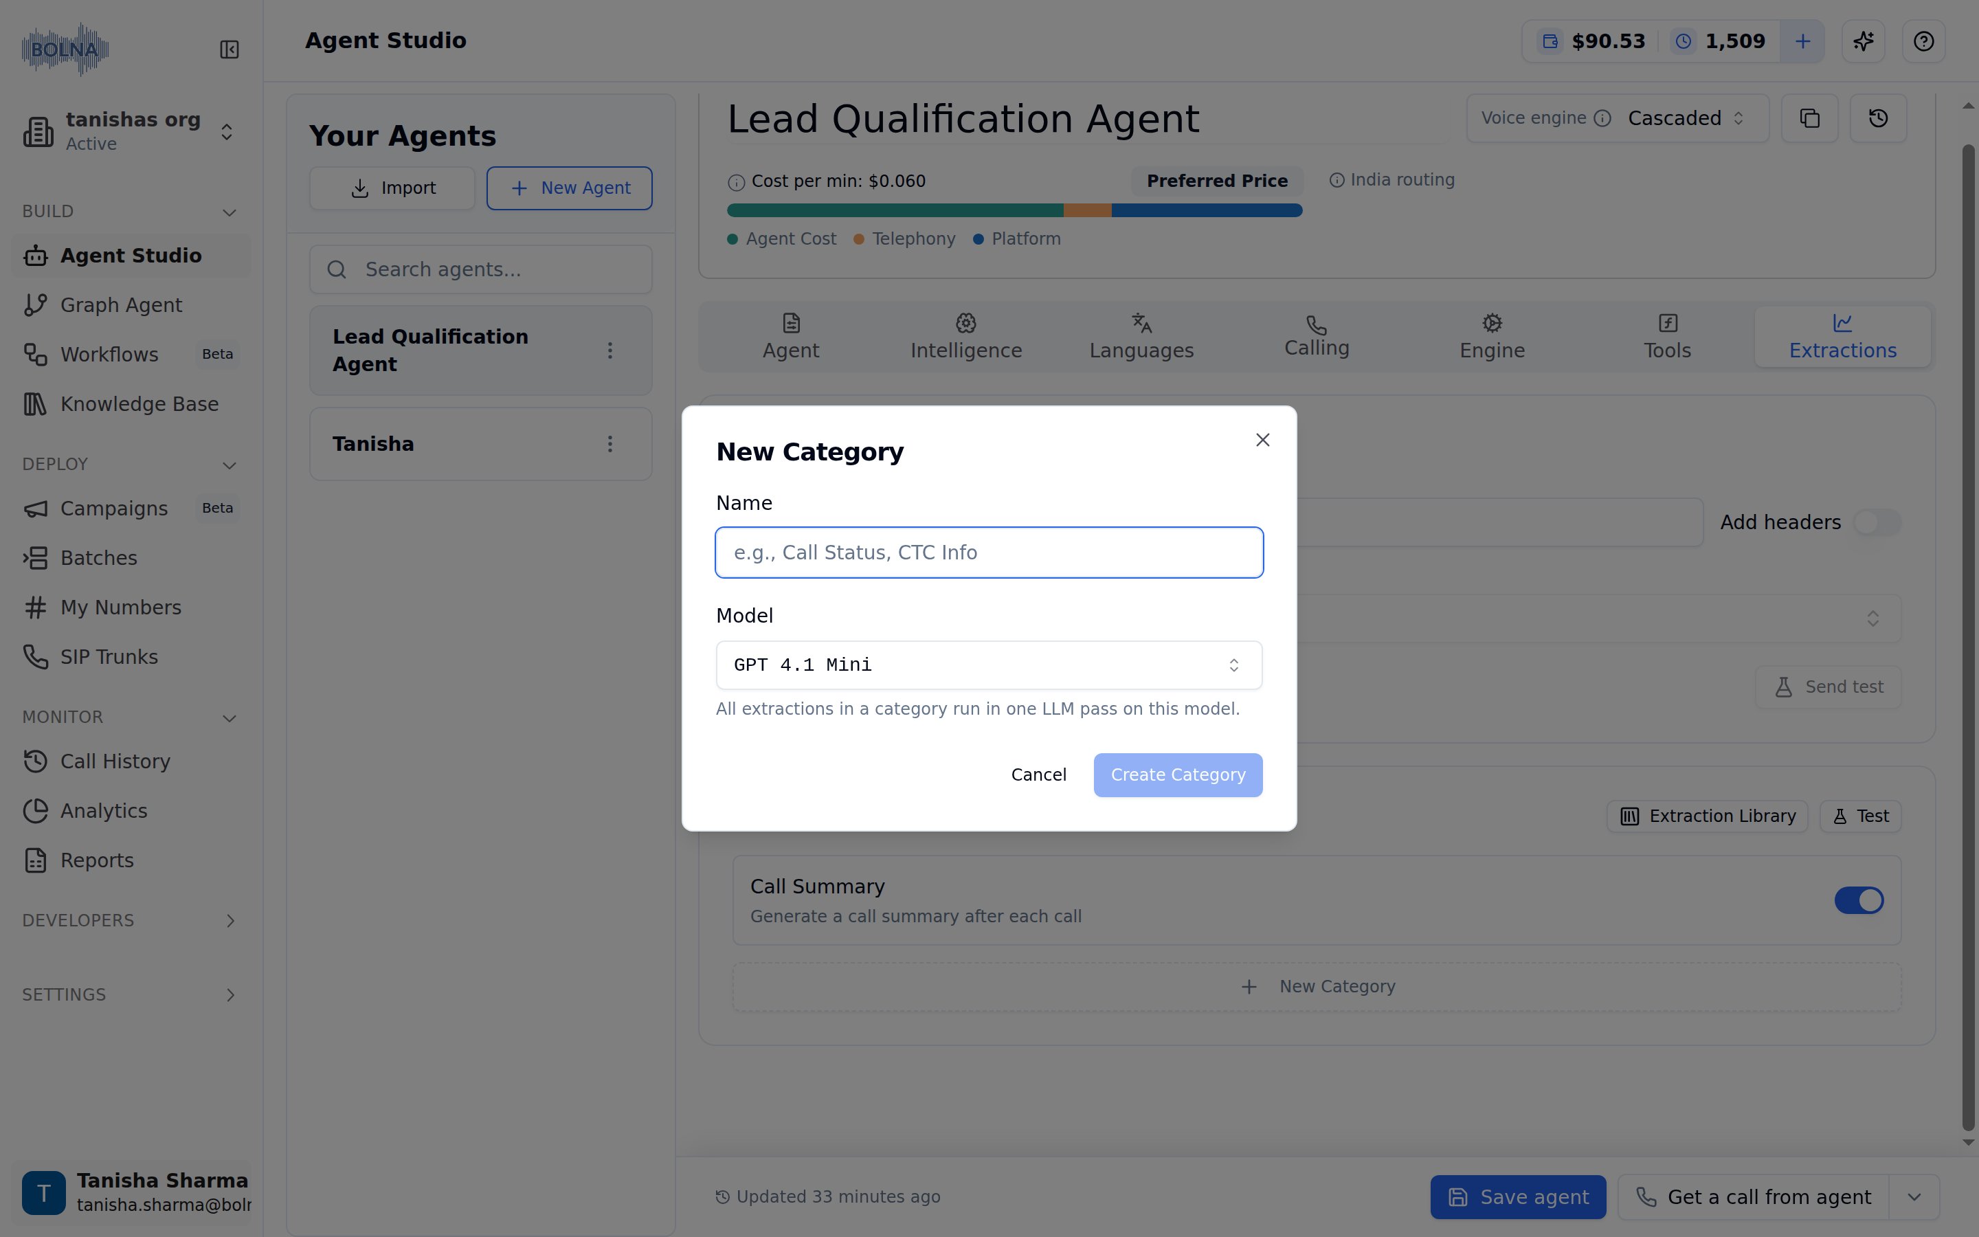Viewport: 1979px width, 1237px height.
Task: Click the cost breakdown bar
Action: [1014, 210]
